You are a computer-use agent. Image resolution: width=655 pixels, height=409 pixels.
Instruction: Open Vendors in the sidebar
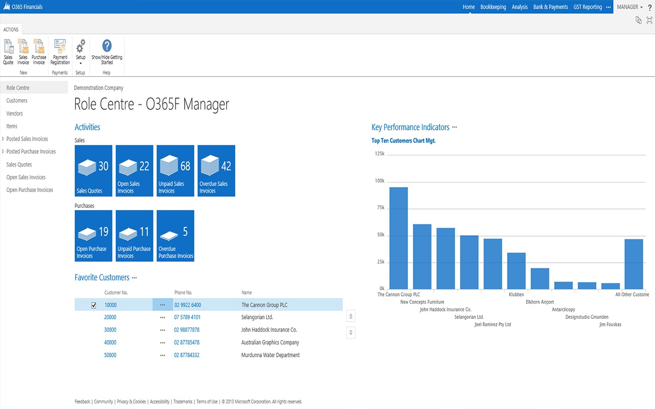(x=14, y=113)
